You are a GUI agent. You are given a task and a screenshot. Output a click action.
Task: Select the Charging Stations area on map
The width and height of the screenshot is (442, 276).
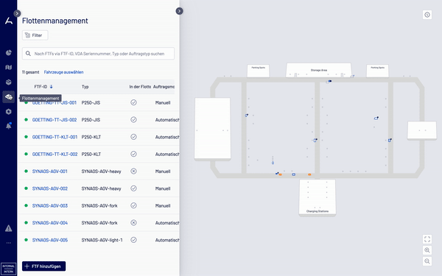[318, 197]
